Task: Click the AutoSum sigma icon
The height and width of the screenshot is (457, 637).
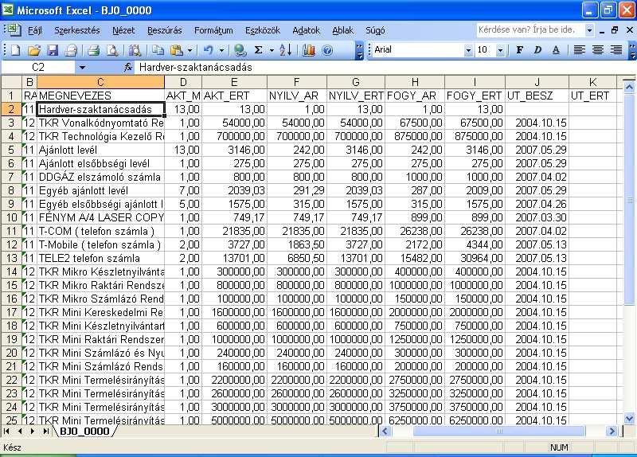Action: (258, 50)
